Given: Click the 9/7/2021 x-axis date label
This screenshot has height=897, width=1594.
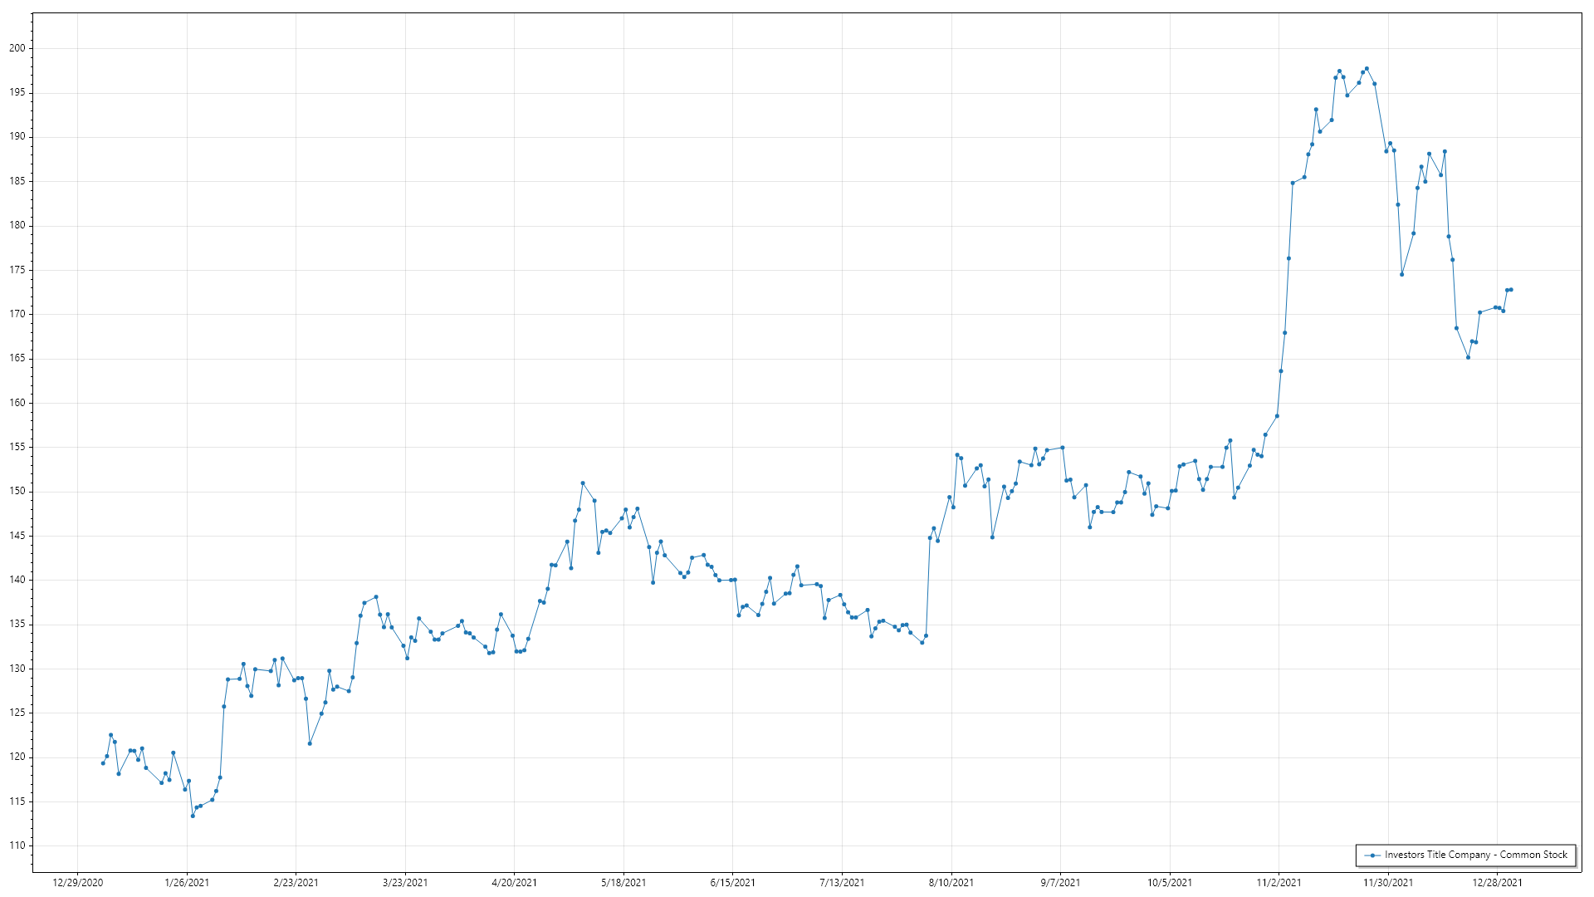Looking at the screenshot, I should [x=1060, y=882].
